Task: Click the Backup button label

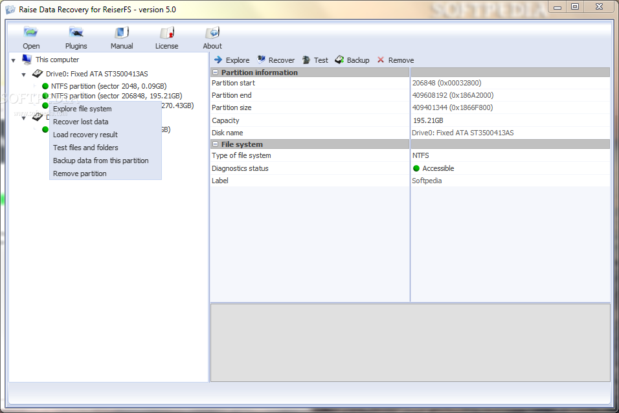Action: point(358,60)
